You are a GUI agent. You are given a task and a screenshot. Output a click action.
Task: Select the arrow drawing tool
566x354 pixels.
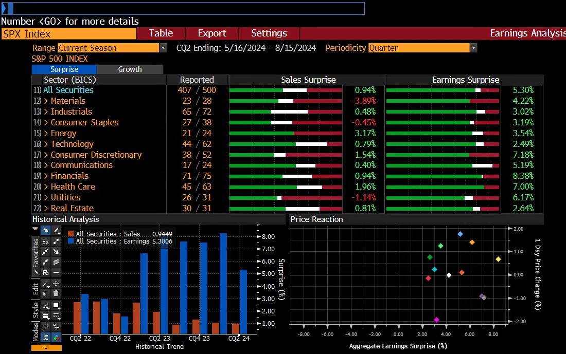click(56, 252)
